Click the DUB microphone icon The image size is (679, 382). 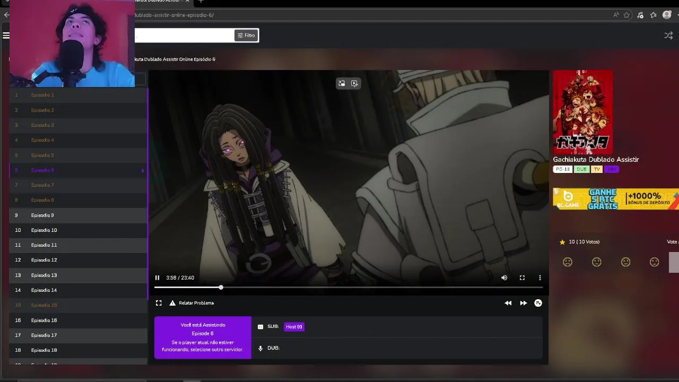pos(260,348)
